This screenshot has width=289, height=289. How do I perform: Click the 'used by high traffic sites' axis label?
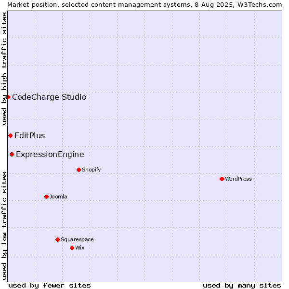[4, 68]
